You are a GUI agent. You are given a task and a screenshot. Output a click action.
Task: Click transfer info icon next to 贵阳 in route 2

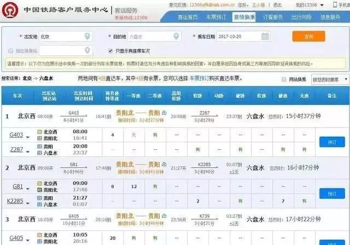coord(164,165)
